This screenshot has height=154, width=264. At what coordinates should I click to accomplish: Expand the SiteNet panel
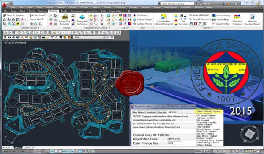pos(208,28)
